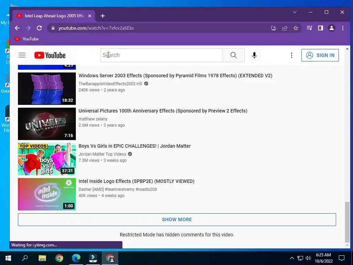The width and height of the screenshot is (353, 265).
Task: Start voice search with microphone icon
Action: tap(254, 55)
